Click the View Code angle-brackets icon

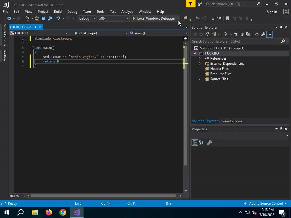coord(257,34)
